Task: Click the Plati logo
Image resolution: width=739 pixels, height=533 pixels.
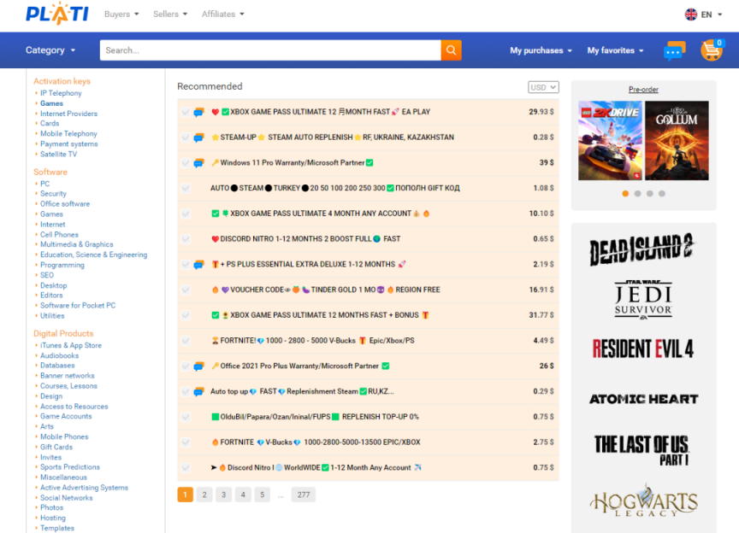Action: pos(56,13)
